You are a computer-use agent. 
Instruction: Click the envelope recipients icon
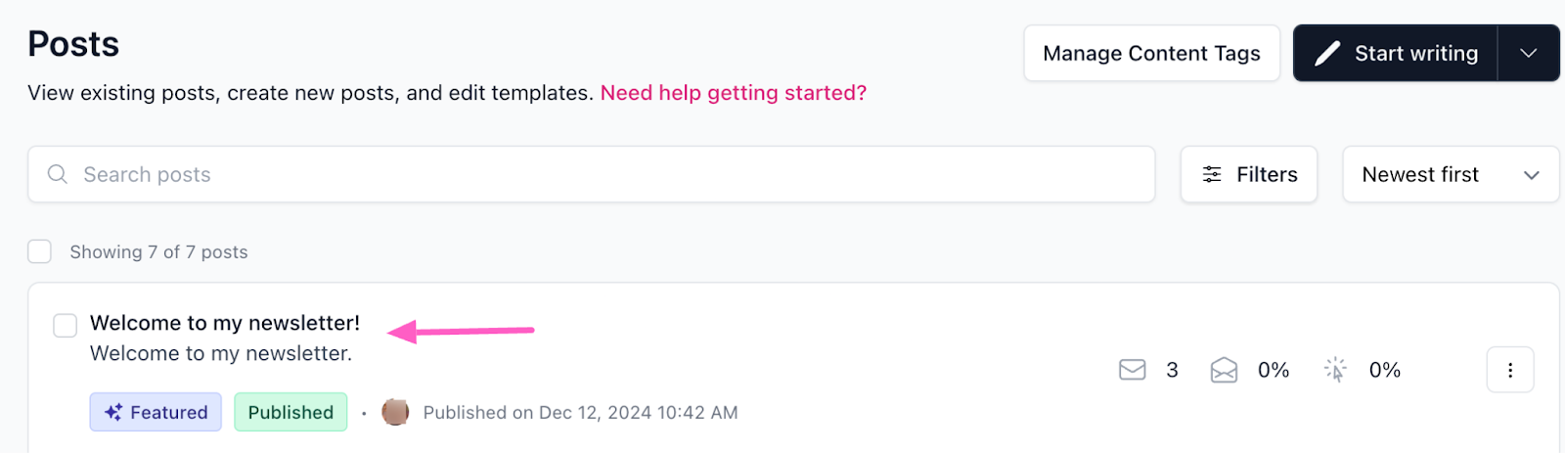(x=1132, y=370)
